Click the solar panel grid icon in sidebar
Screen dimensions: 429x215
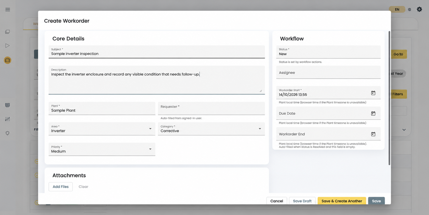(7, 105)
